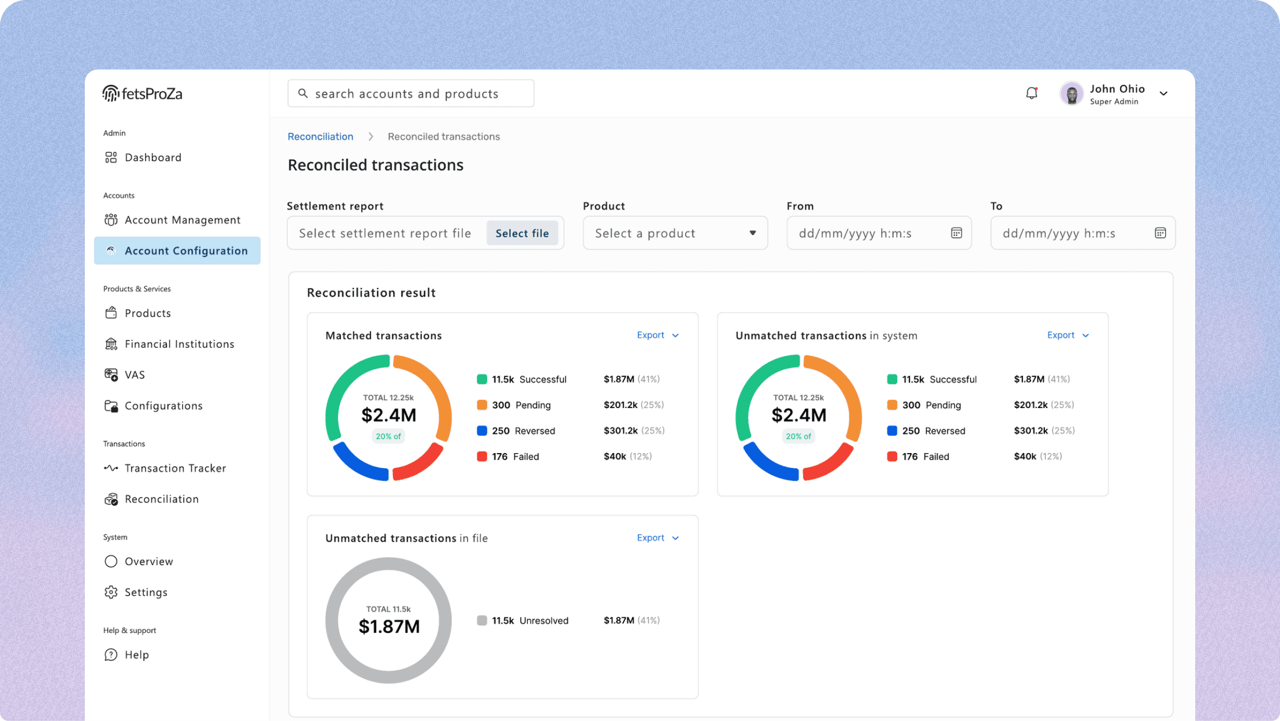
Task: Click green Successful swatch in Matched transactions
Action: [482, 380]
